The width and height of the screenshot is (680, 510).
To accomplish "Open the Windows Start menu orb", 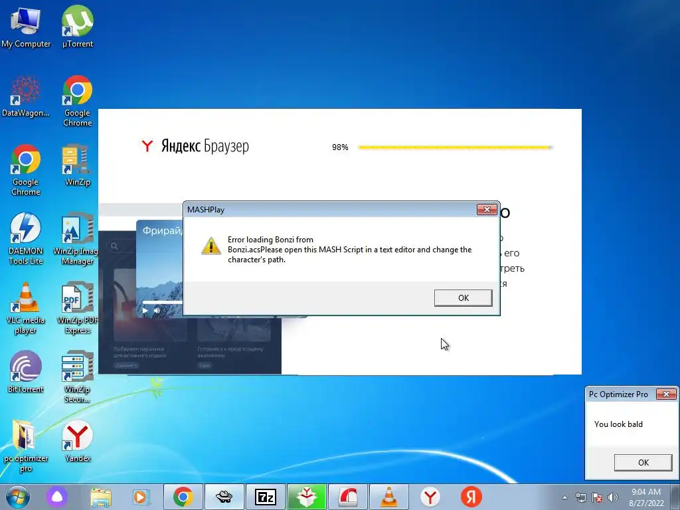I will click(x=18, y=497).
